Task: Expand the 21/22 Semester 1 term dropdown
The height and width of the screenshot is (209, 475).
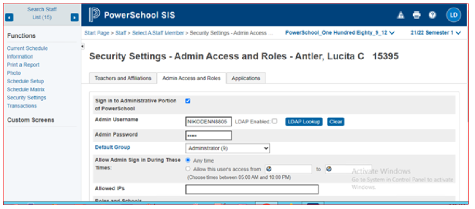Action: (x=435, y=33)
